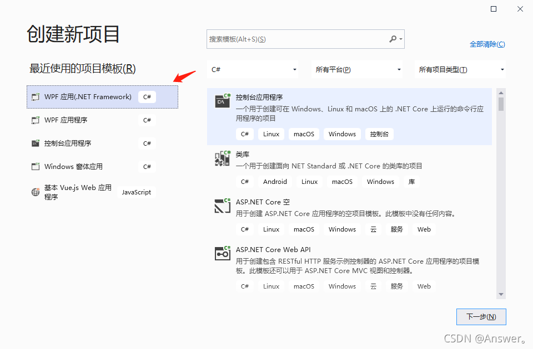This screenshot has width=533, height=349.
Task: Click the 库 tag under 类库
Action: click(x=411, y=182)
